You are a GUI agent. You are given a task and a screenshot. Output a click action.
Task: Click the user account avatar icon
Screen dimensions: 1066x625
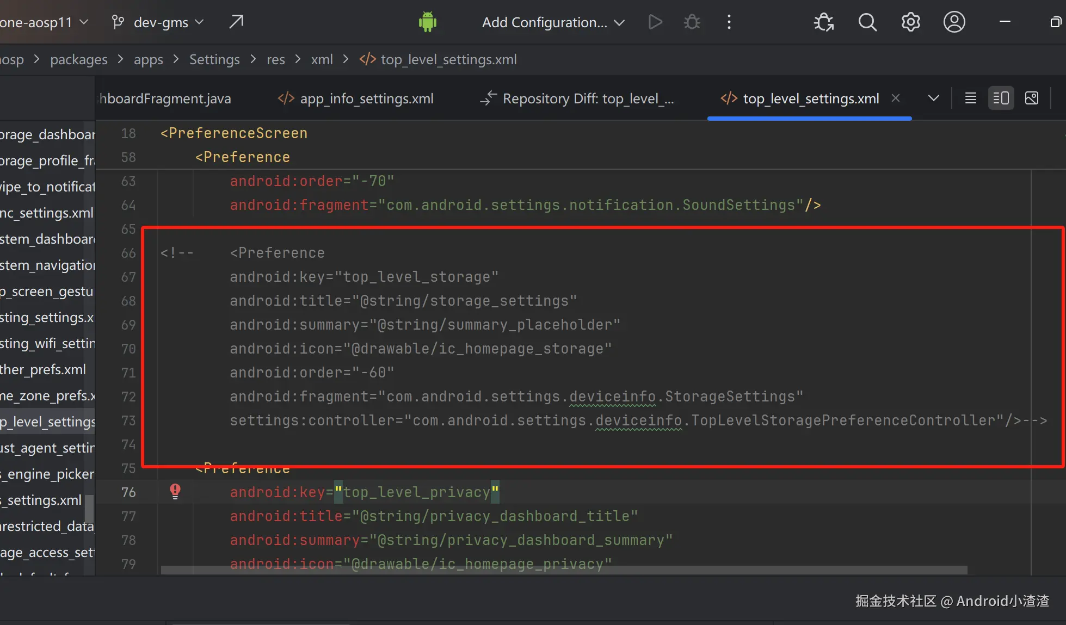pyautogui.click(x=954, y=22)
